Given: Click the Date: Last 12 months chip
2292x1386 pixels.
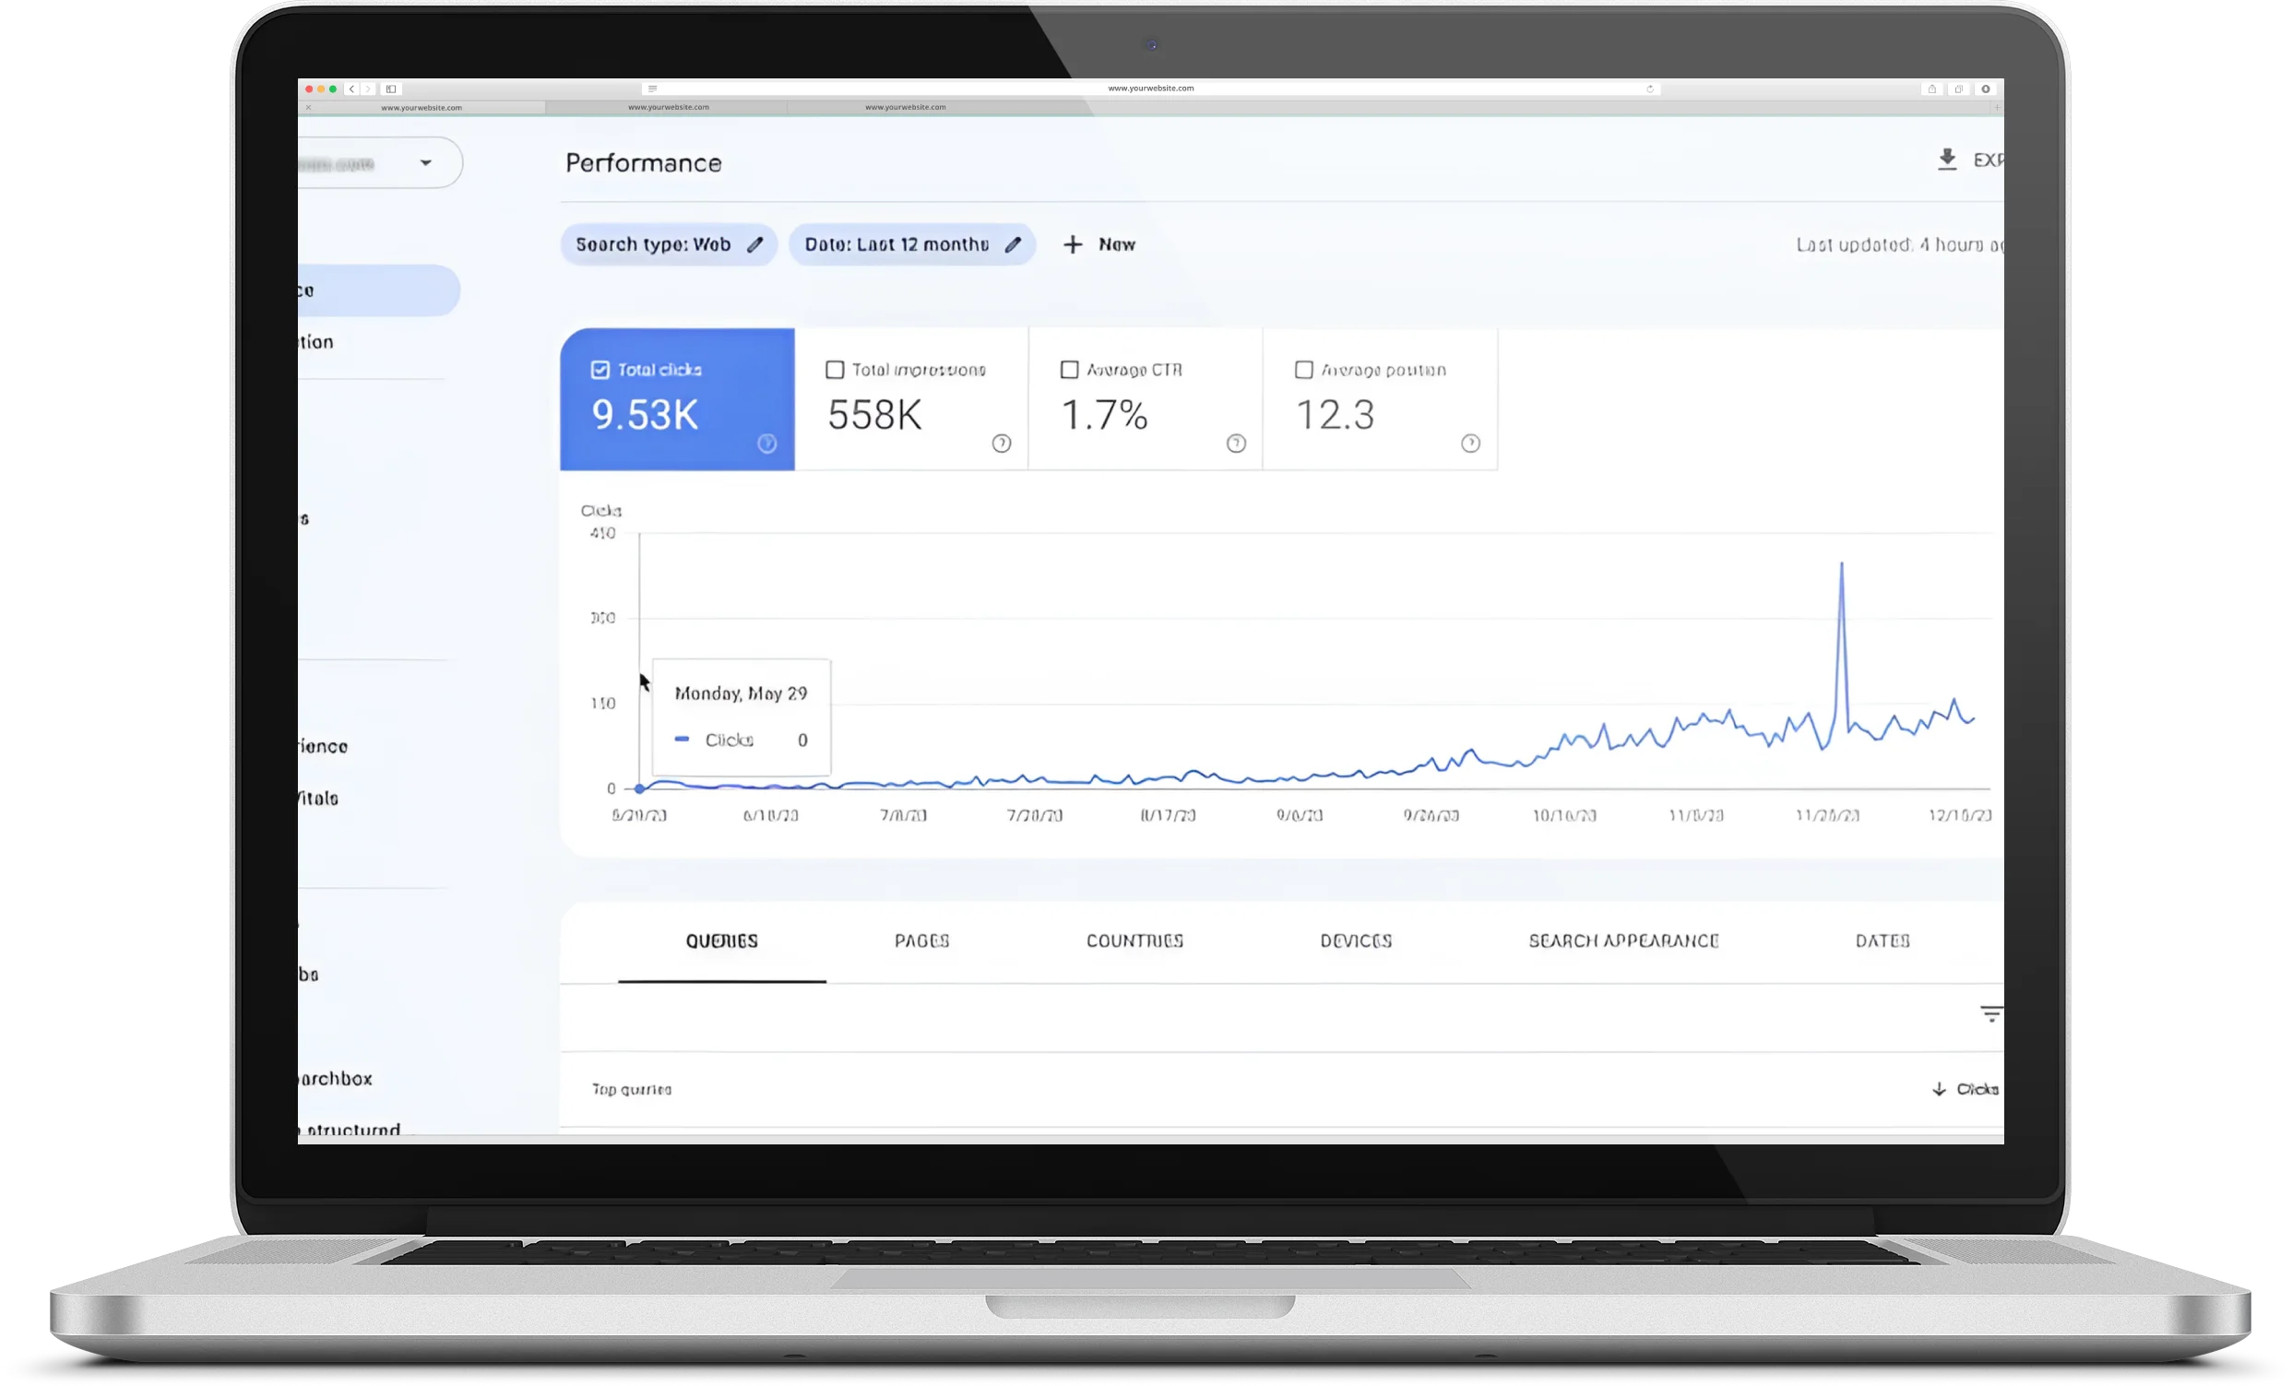Looking at the screenshot, I should (911, 244).
